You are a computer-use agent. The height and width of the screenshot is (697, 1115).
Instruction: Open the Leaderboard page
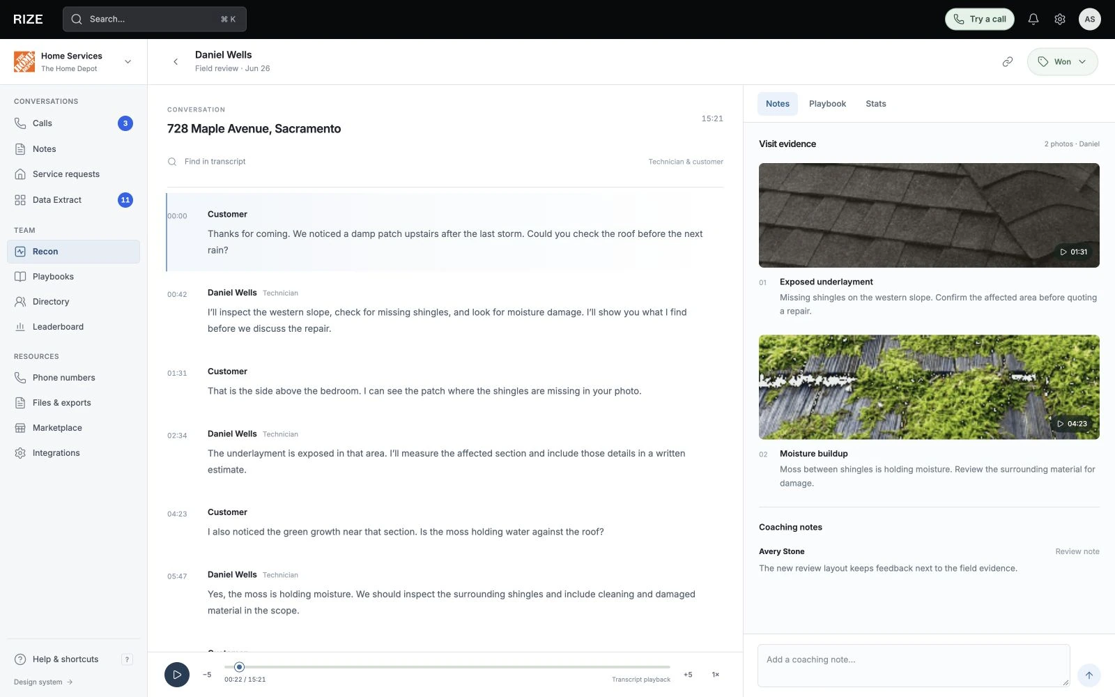click(x=73, y=327)
